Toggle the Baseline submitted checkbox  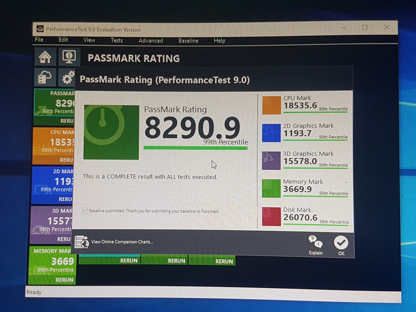tap(85, 211)
